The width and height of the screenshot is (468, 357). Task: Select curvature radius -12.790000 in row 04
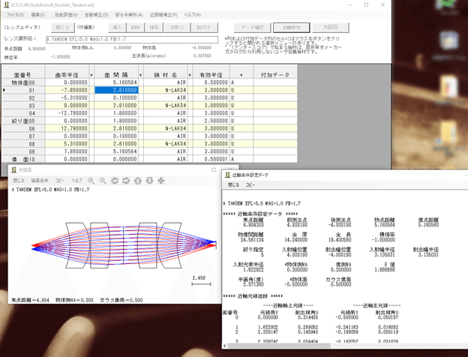click(x=67, y=113)
